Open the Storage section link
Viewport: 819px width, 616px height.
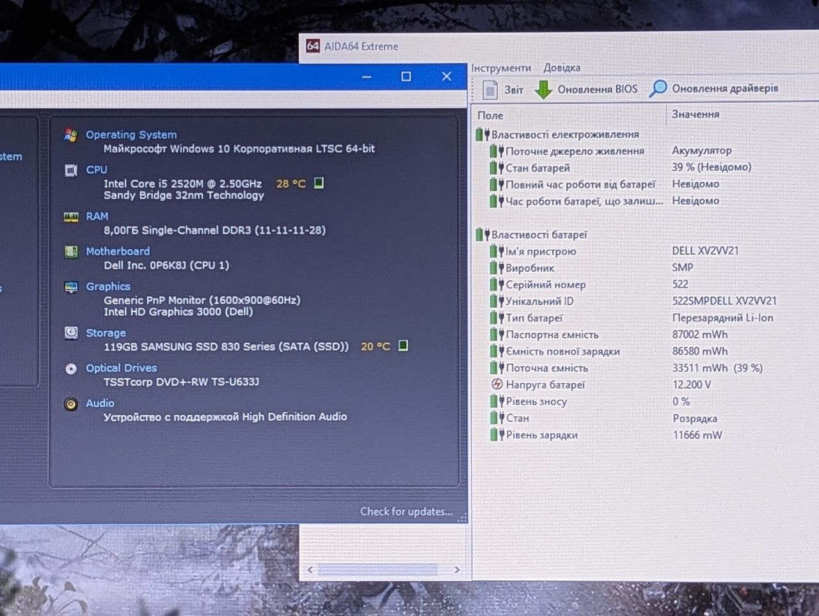point(106,333)
